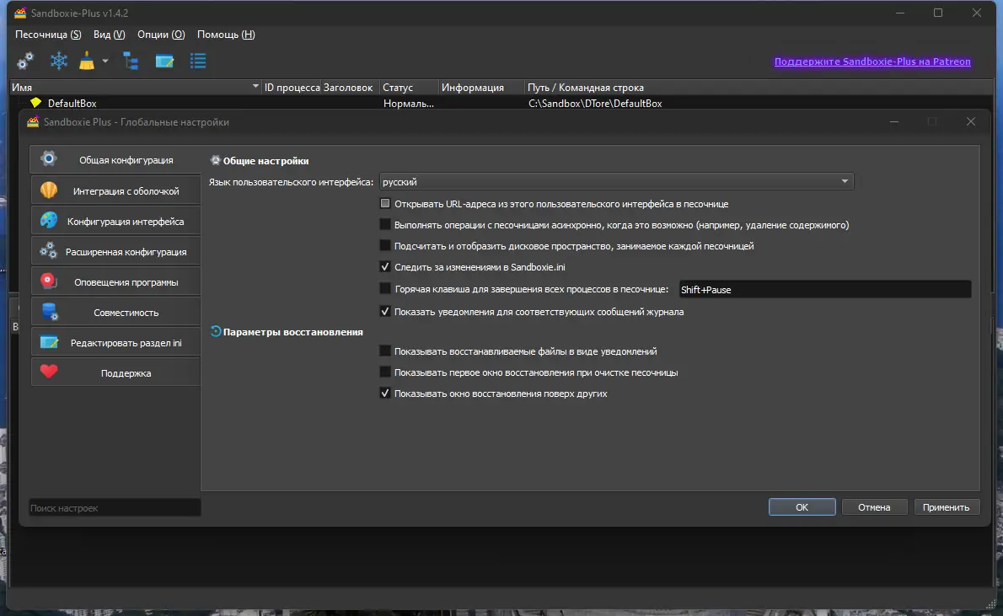Click the Отмена button
The width and height of the screenshot is (1003, 616).
pyautogui.click(x=874, y=507)
